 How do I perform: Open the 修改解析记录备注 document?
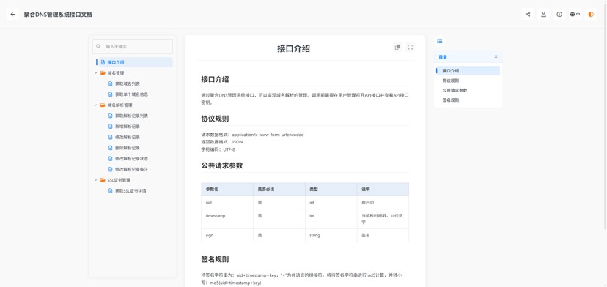click(132, 169)
